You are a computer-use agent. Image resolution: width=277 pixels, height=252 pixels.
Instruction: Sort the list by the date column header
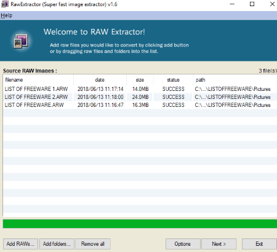100,80
